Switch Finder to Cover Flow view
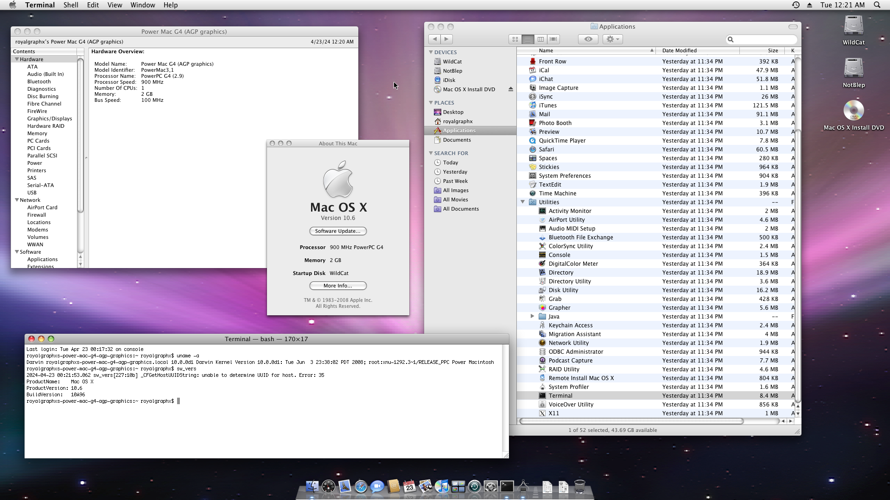890x500 pixels. pyautogui.click(x=553, y=39)
